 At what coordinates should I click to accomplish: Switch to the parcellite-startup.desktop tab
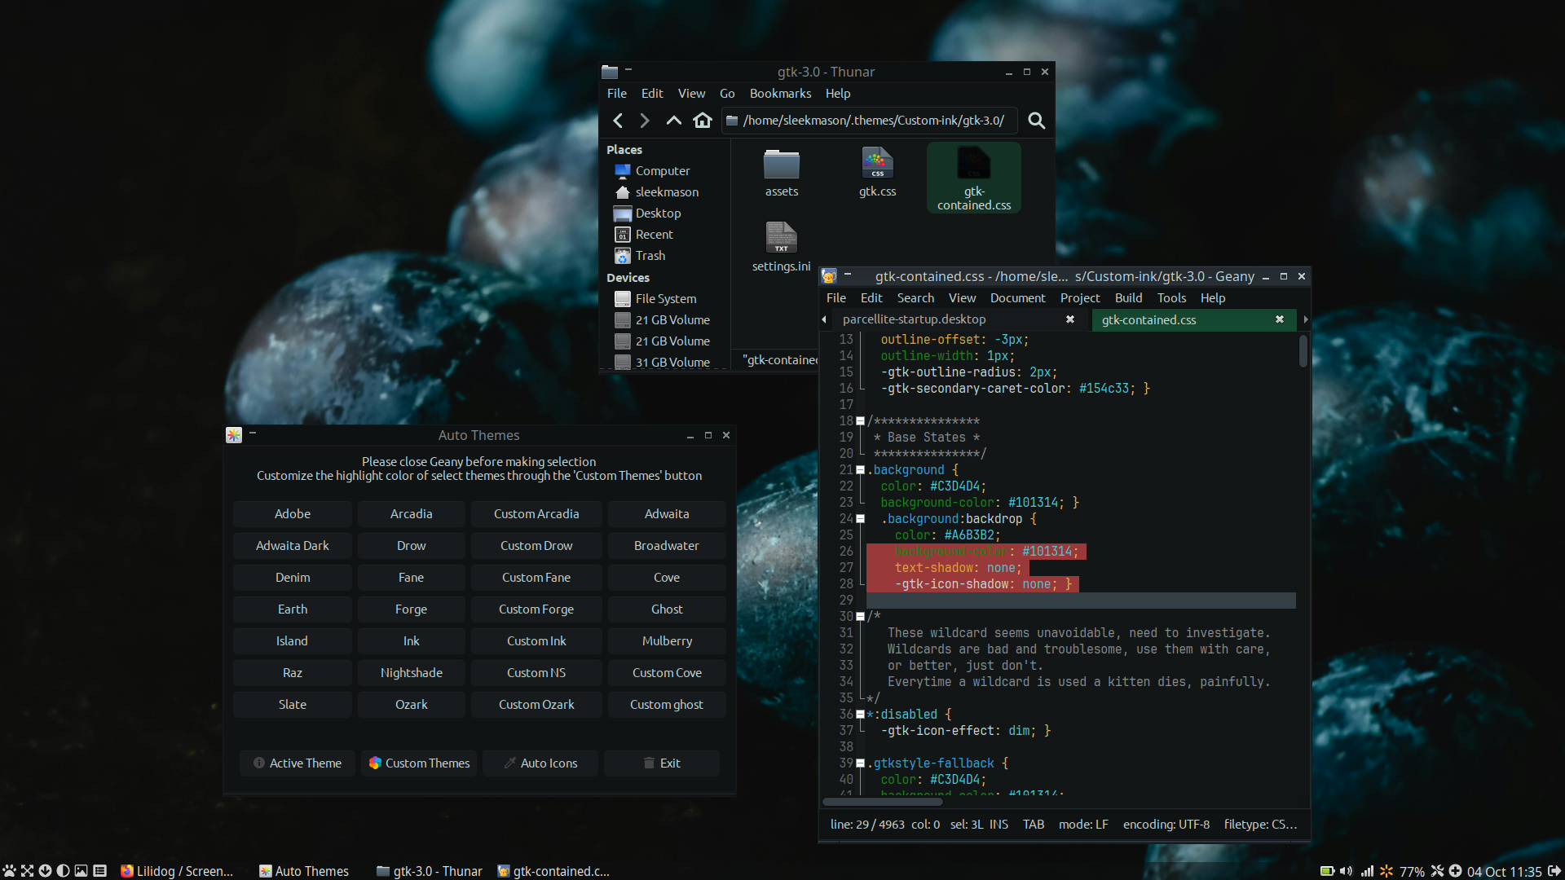tap(914, 319)
